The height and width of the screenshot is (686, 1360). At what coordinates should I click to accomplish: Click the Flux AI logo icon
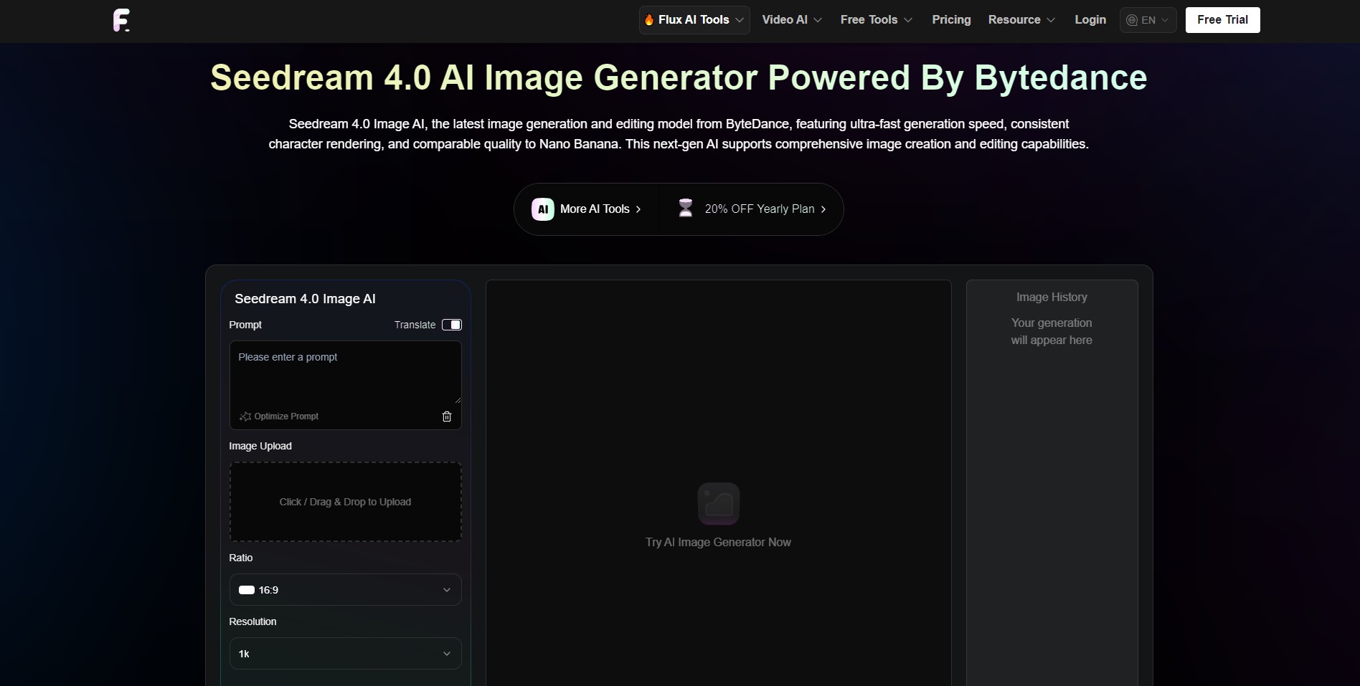tap(121, 20)
